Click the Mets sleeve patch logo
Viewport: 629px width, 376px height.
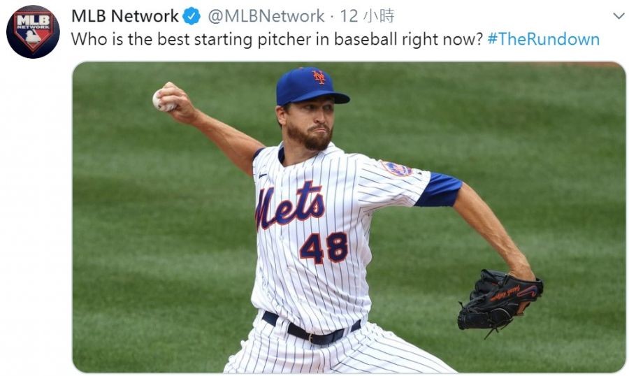(396, 169)
